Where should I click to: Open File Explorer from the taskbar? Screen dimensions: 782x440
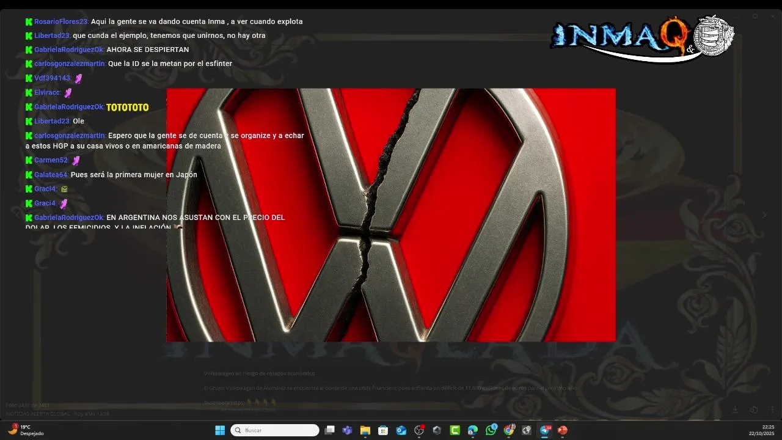[x=365, y=430]
